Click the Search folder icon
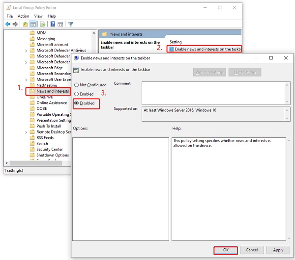The image size is (295, 260). (x=32, y=143)
